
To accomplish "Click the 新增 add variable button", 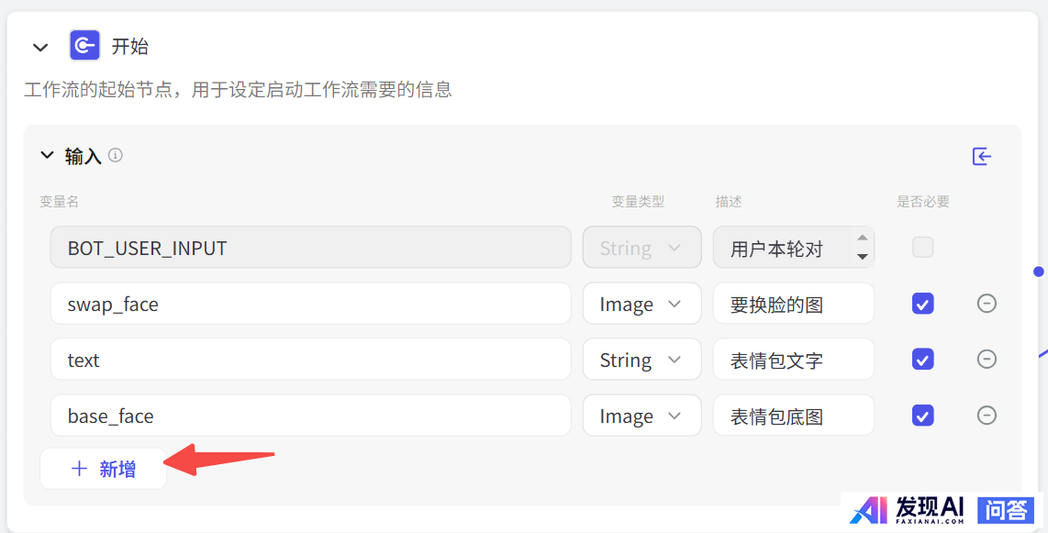I will point(104,469).
